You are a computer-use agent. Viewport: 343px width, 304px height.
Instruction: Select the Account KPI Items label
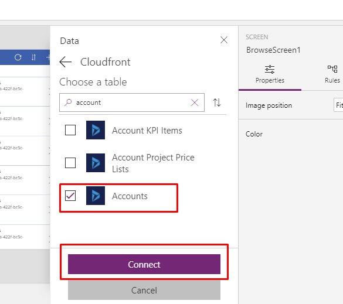[x=147, y=131]
